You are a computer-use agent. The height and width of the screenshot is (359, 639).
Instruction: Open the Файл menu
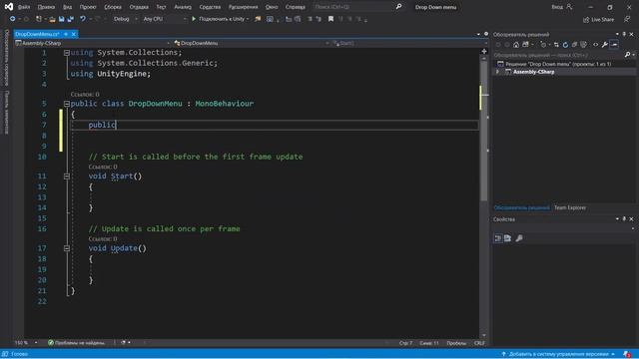point(24,7)
